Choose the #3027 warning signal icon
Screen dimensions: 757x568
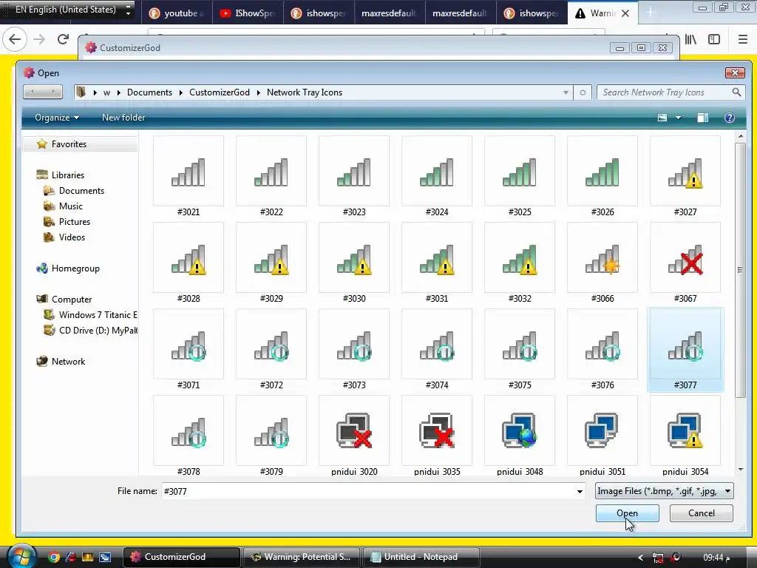pyautogui.click(x=685, y=176)
